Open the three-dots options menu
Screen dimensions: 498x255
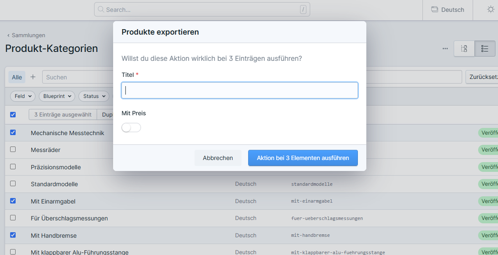click(x=445, y=49)
